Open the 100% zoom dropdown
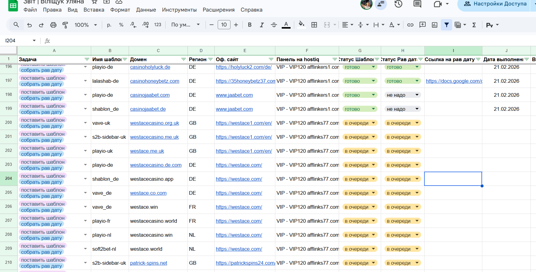This screenshot has width=536, height=272. coord(86,25)
